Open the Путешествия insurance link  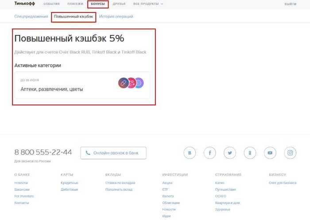click(x=225, y=189)
